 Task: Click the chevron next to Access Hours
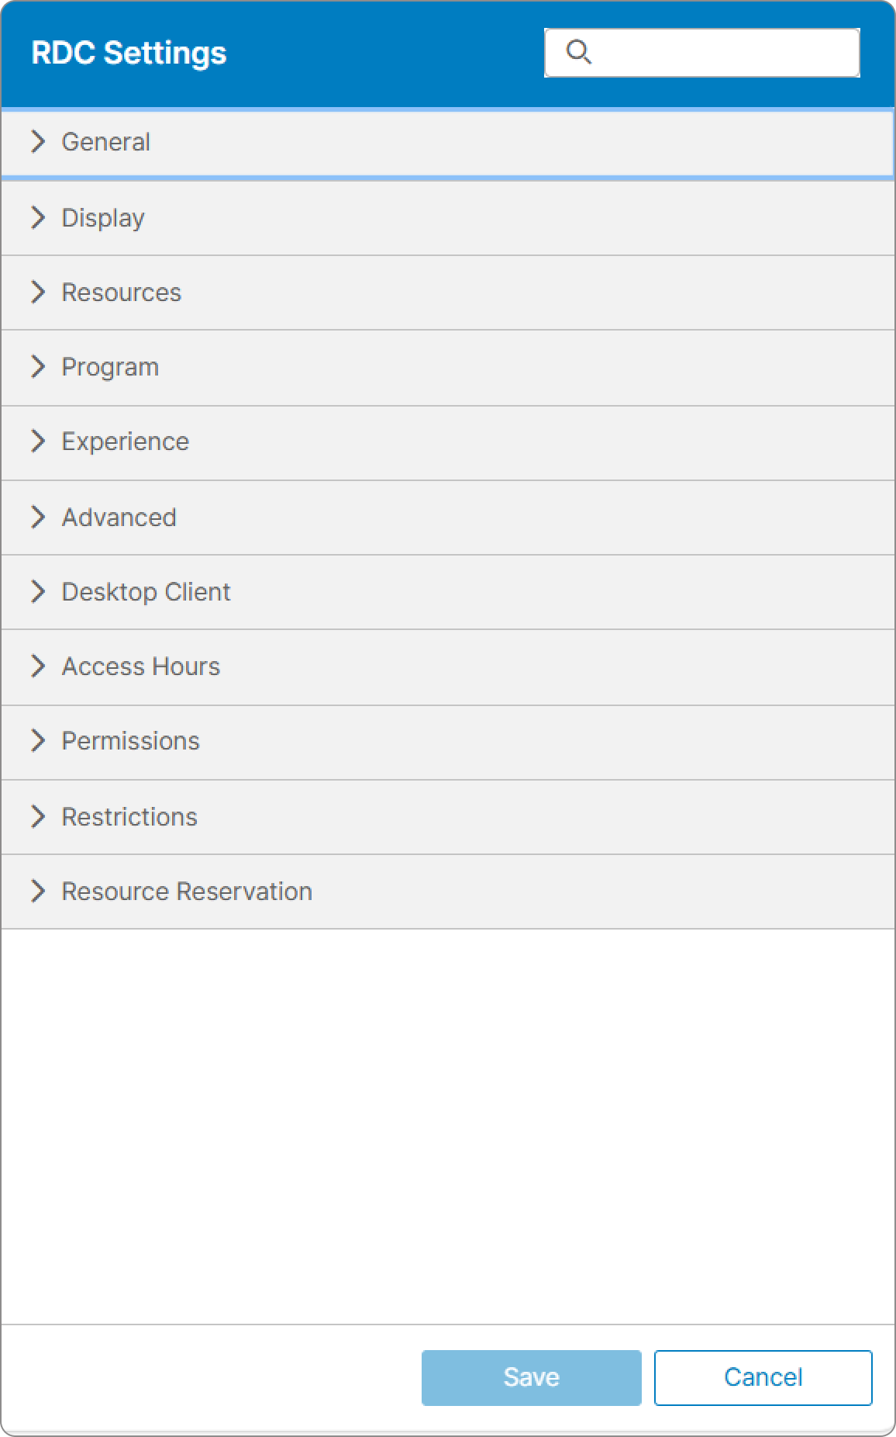pos(37,666)
